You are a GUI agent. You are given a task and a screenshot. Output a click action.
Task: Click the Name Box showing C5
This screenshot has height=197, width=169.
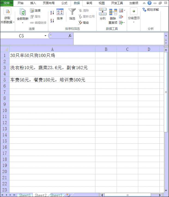click(22, 36)
